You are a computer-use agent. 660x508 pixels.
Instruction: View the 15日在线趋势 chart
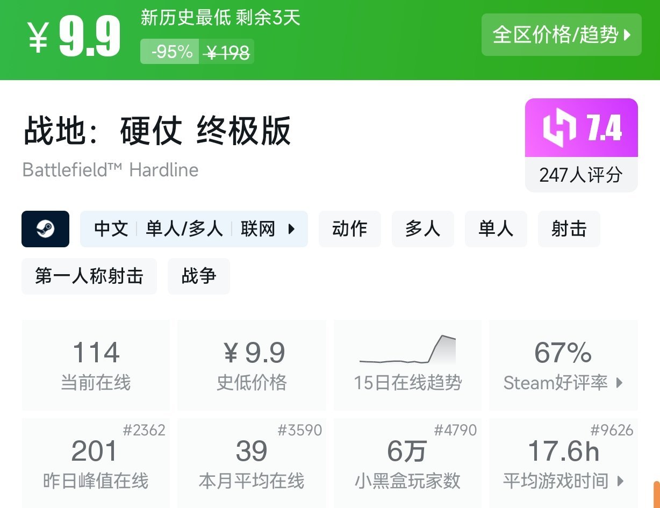(408, 366)
